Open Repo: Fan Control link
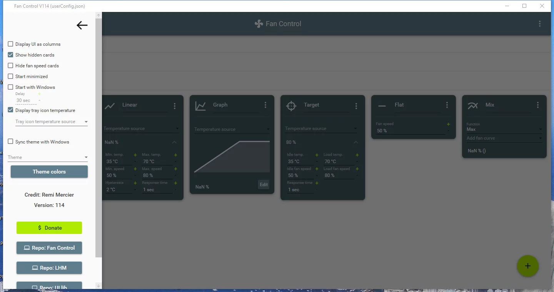Image resolution: width=554 pixels, height=292 pixels. coord(49,248)
